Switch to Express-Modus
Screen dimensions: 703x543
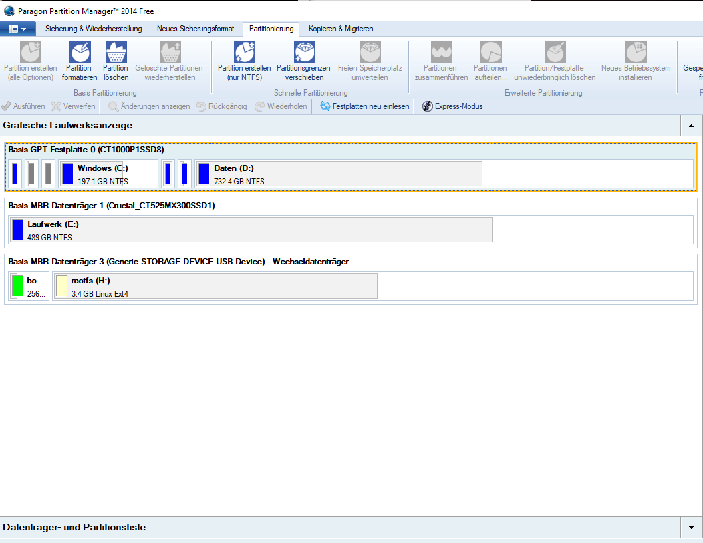click(x=452, y=106)
